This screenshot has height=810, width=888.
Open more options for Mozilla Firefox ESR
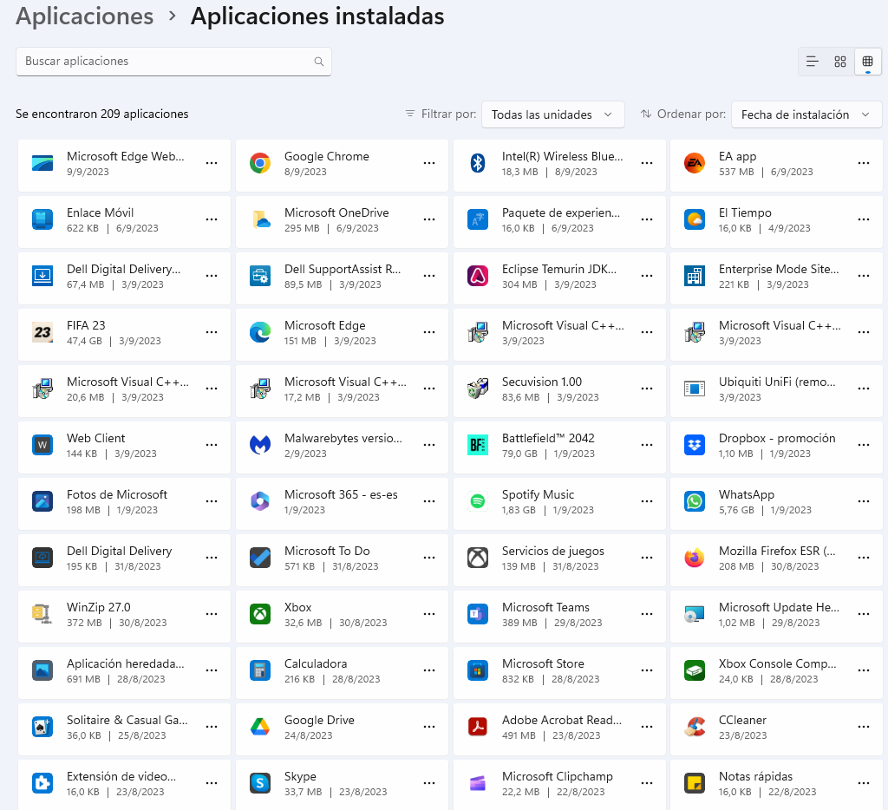pyautogui.click(x=864, y=558)
